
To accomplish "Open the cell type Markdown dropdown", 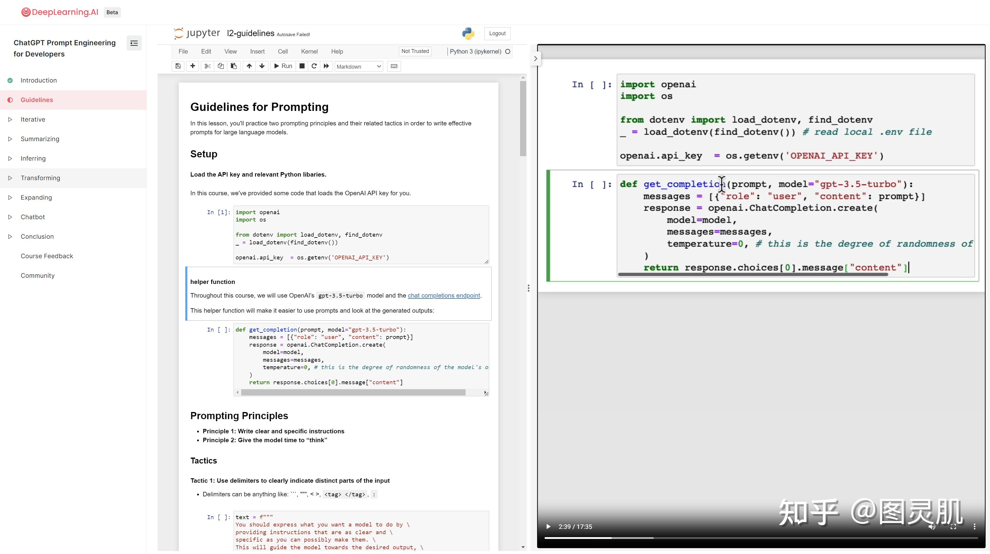I will (359, 67).
